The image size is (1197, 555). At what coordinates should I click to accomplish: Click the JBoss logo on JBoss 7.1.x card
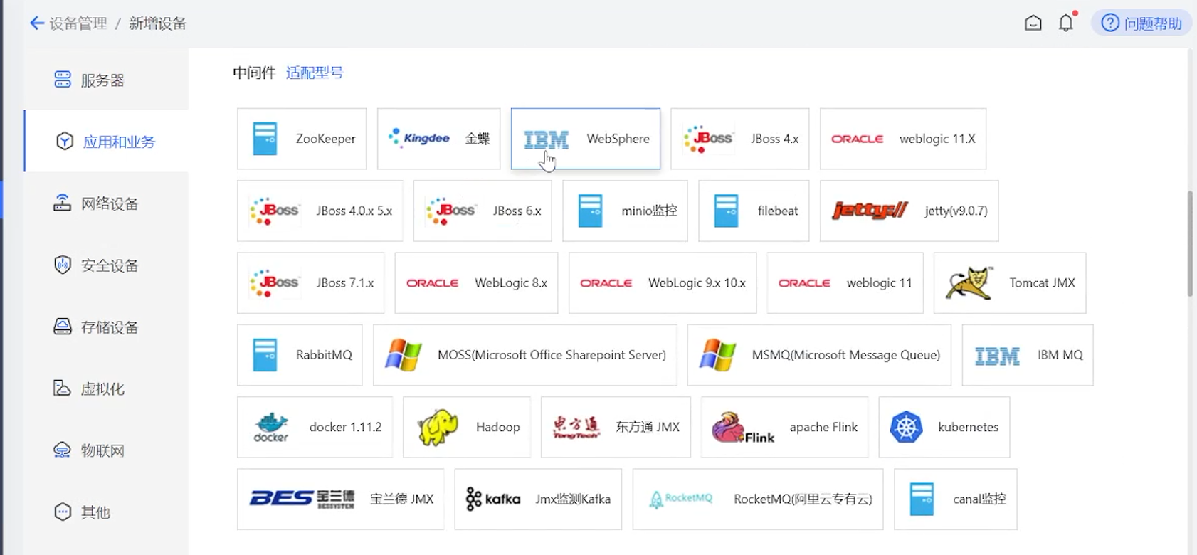click(274, 282)
